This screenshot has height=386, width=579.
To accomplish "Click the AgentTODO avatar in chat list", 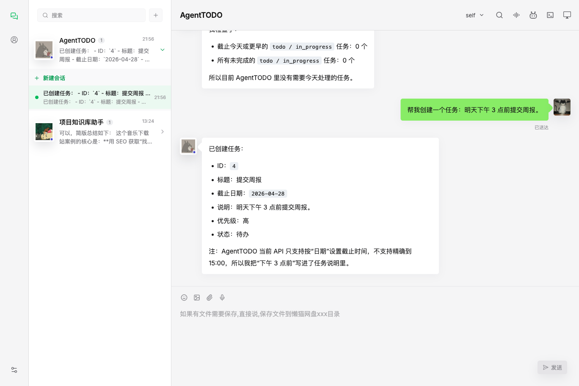I will coord(44,50).
